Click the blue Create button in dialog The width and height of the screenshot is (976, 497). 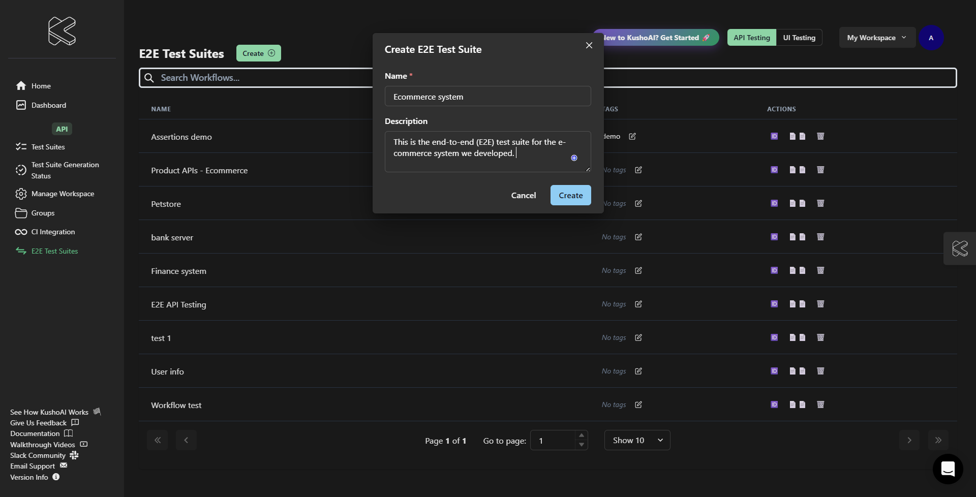[x=570, y=195]
